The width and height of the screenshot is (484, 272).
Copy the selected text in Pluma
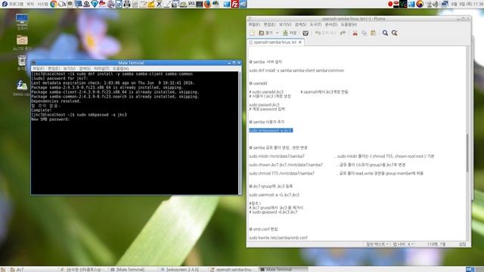tap(365, 33)
